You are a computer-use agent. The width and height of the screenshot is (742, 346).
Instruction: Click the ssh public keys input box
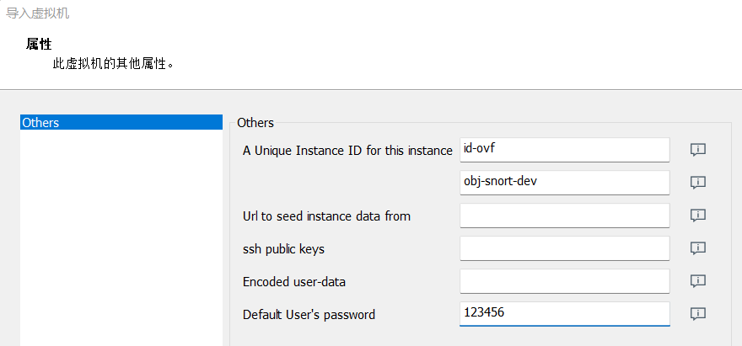click(565, 248)
